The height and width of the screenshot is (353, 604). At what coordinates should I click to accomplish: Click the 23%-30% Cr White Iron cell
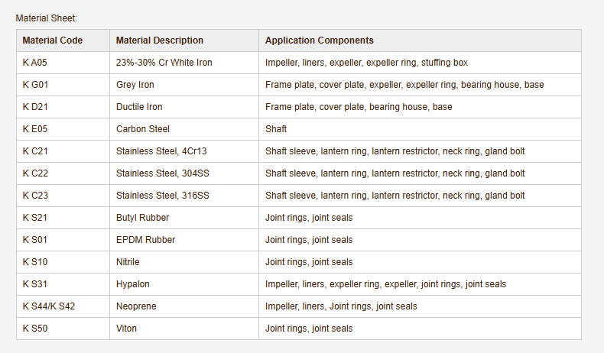164,63
